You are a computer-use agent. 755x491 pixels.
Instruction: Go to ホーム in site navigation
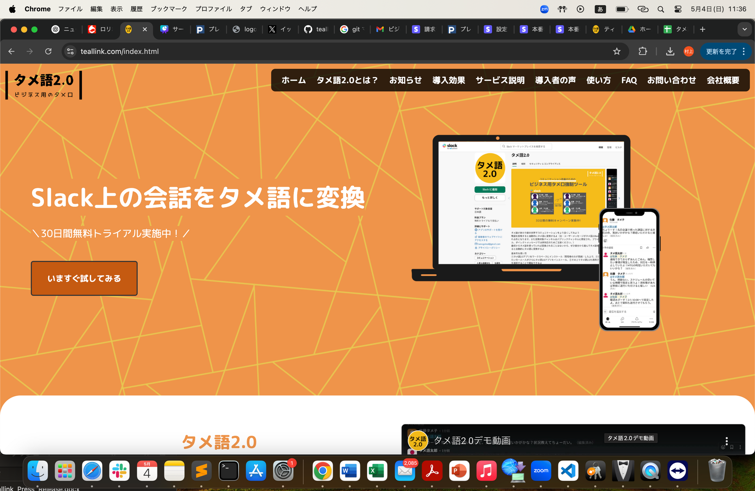point(294,80)
